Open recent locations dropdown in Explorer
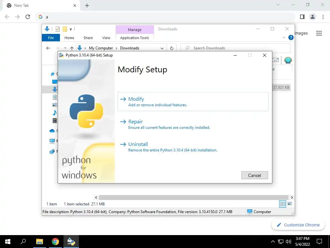330x248 pixels. point(65,48)
